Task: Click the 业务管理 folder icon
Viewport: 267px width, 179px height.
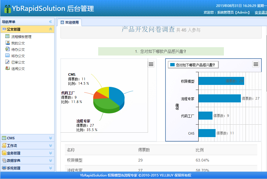Action: (x=4, y=153)
